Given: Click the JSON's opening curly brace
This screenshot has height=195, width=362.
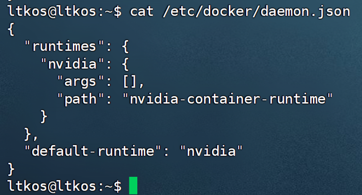Looking at the screenshot, I should (x=10, y=29).
